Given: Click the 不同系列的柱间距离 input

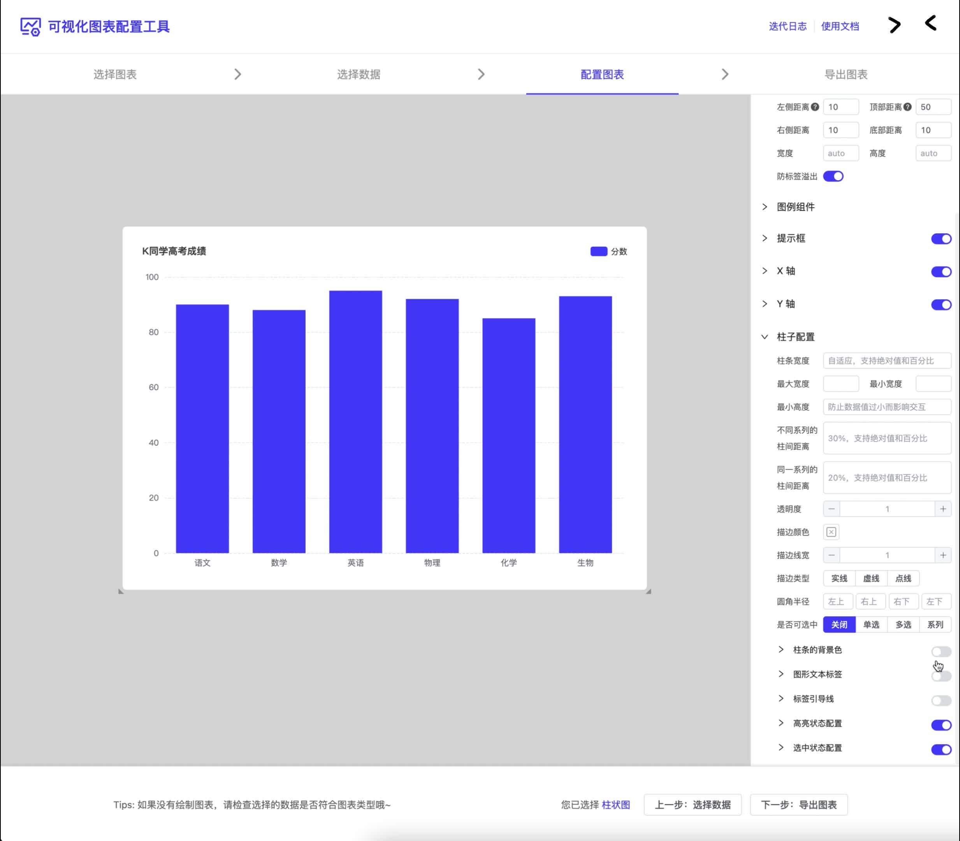Looking at the screenshot, I should click(x=887, y=438).
